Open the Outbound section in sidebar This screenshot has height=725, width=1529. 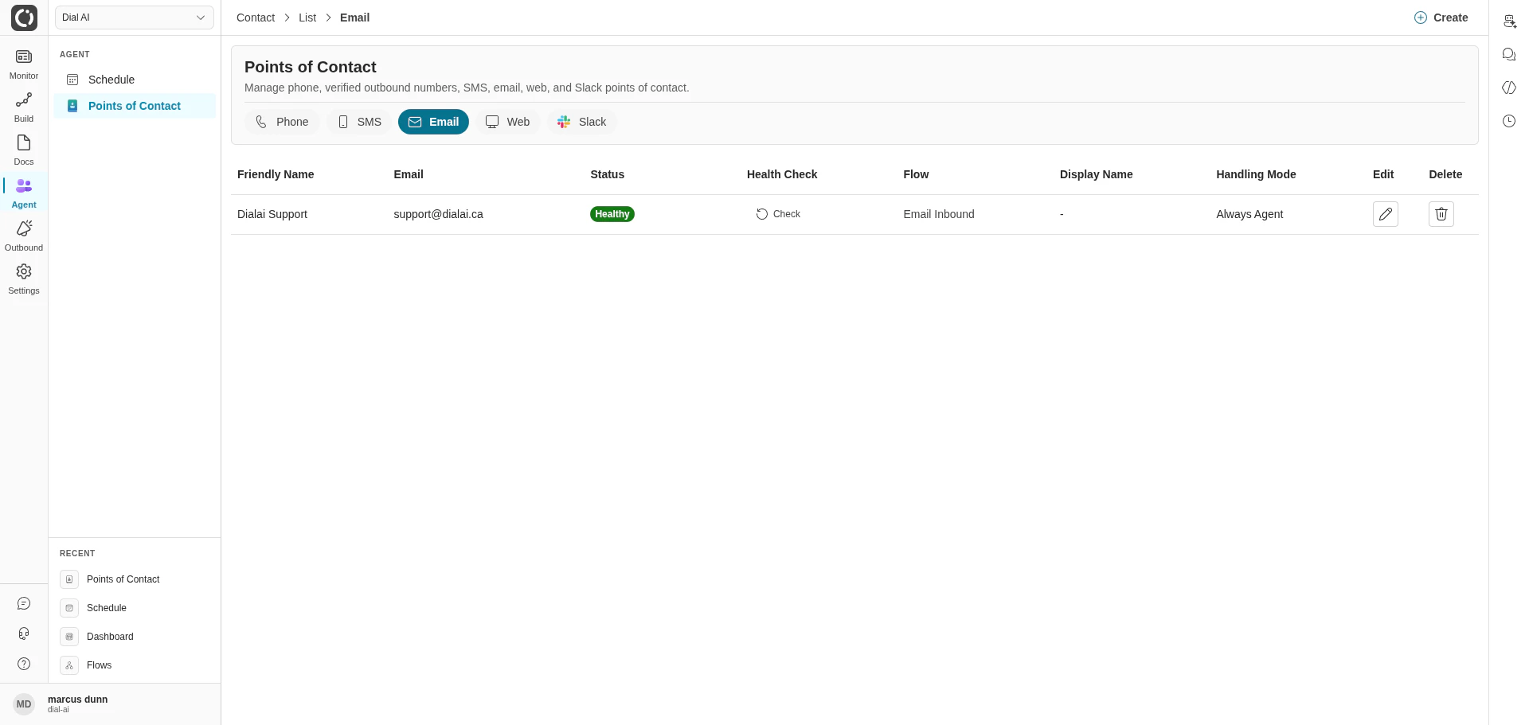[24, 236]
